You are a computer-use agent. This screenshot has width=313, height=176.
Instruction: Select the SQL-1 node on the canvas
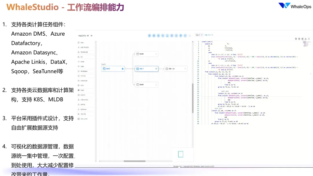tap(147, 69)
